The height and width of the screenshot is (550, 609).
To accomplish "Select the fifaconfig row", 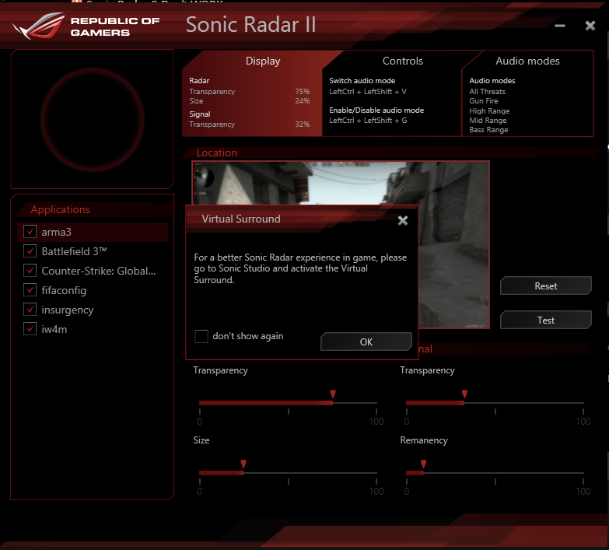I will (x=93, y=290).
